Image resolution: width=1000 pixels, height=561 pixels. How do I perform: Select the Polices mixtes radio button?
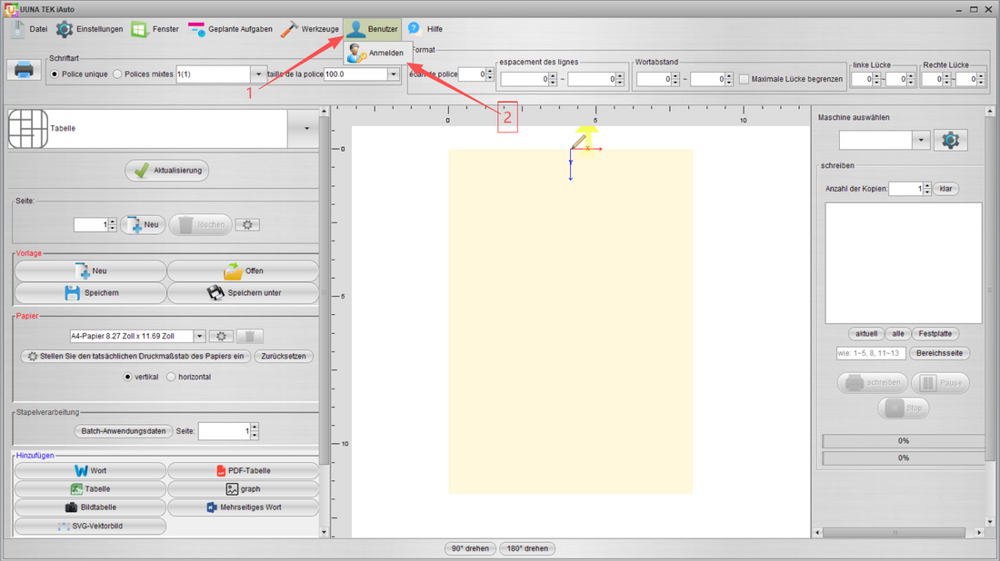[x=117, y=74]
